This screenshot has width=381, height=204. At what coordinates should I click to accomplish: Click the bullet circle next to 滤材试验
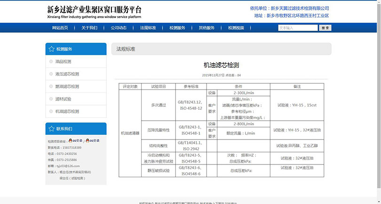click(x=51, y=99)
